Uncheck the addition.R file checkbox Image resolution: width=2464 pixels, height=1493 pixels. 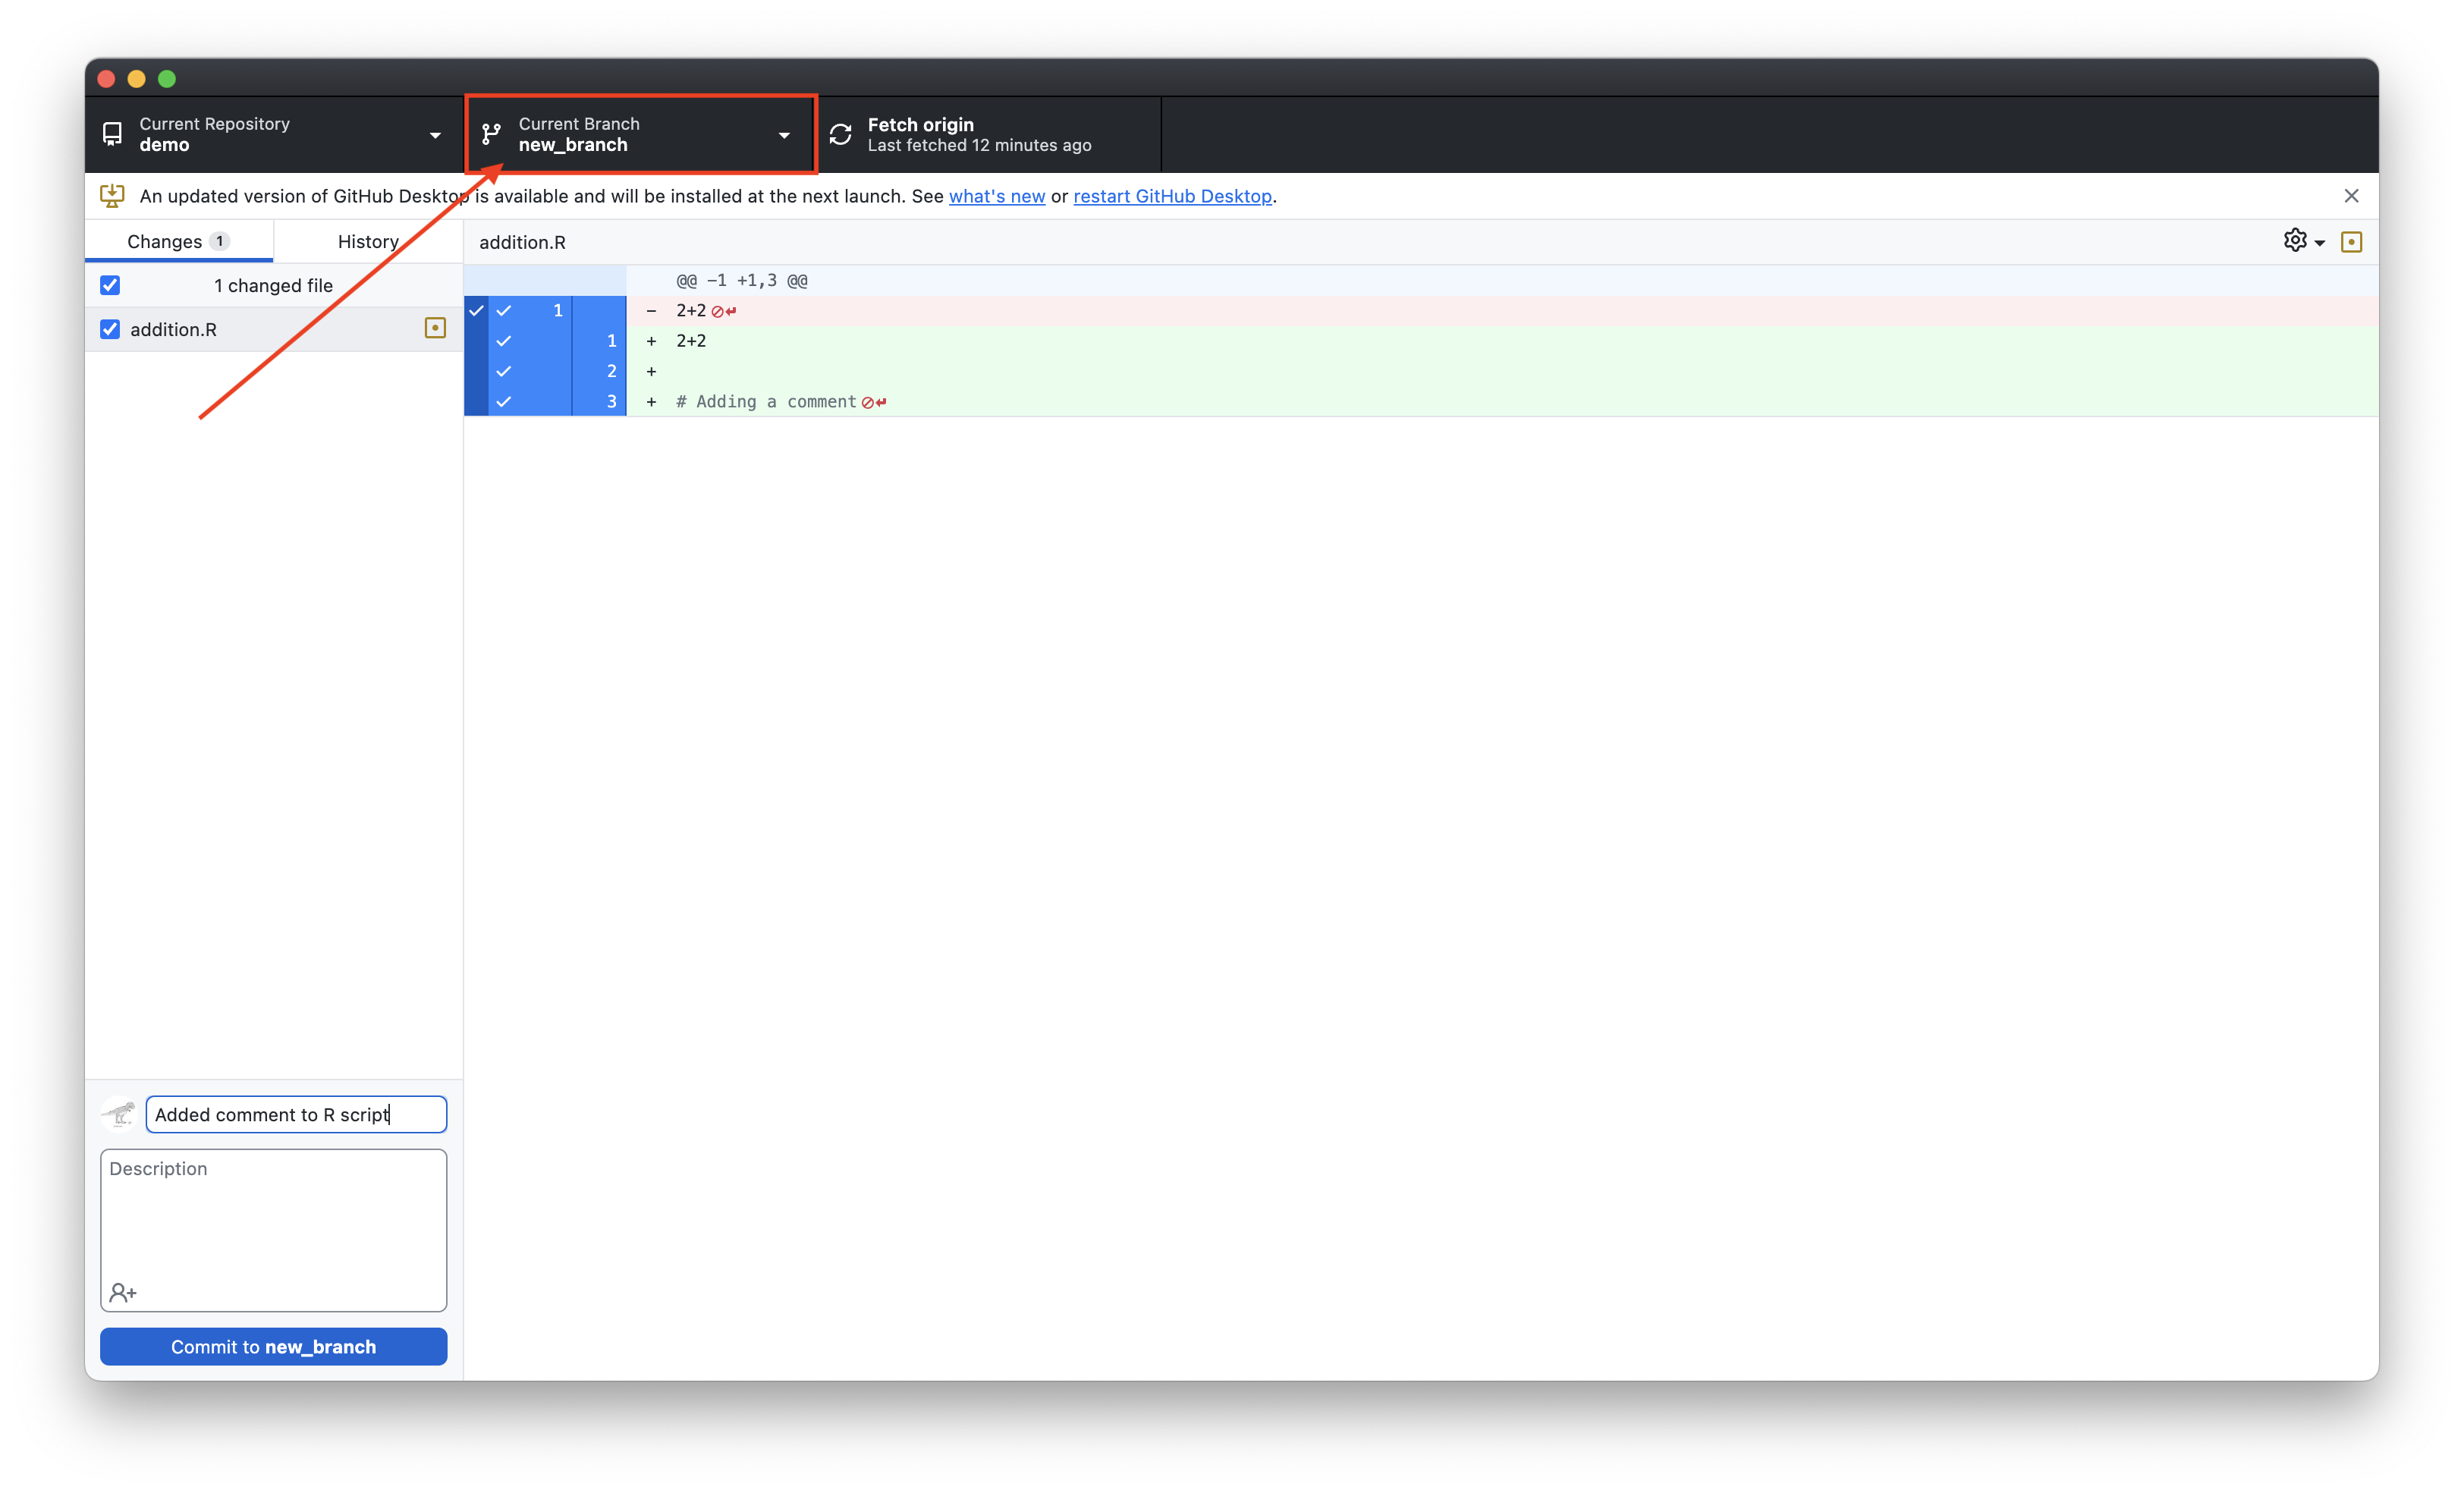point(110,329)
